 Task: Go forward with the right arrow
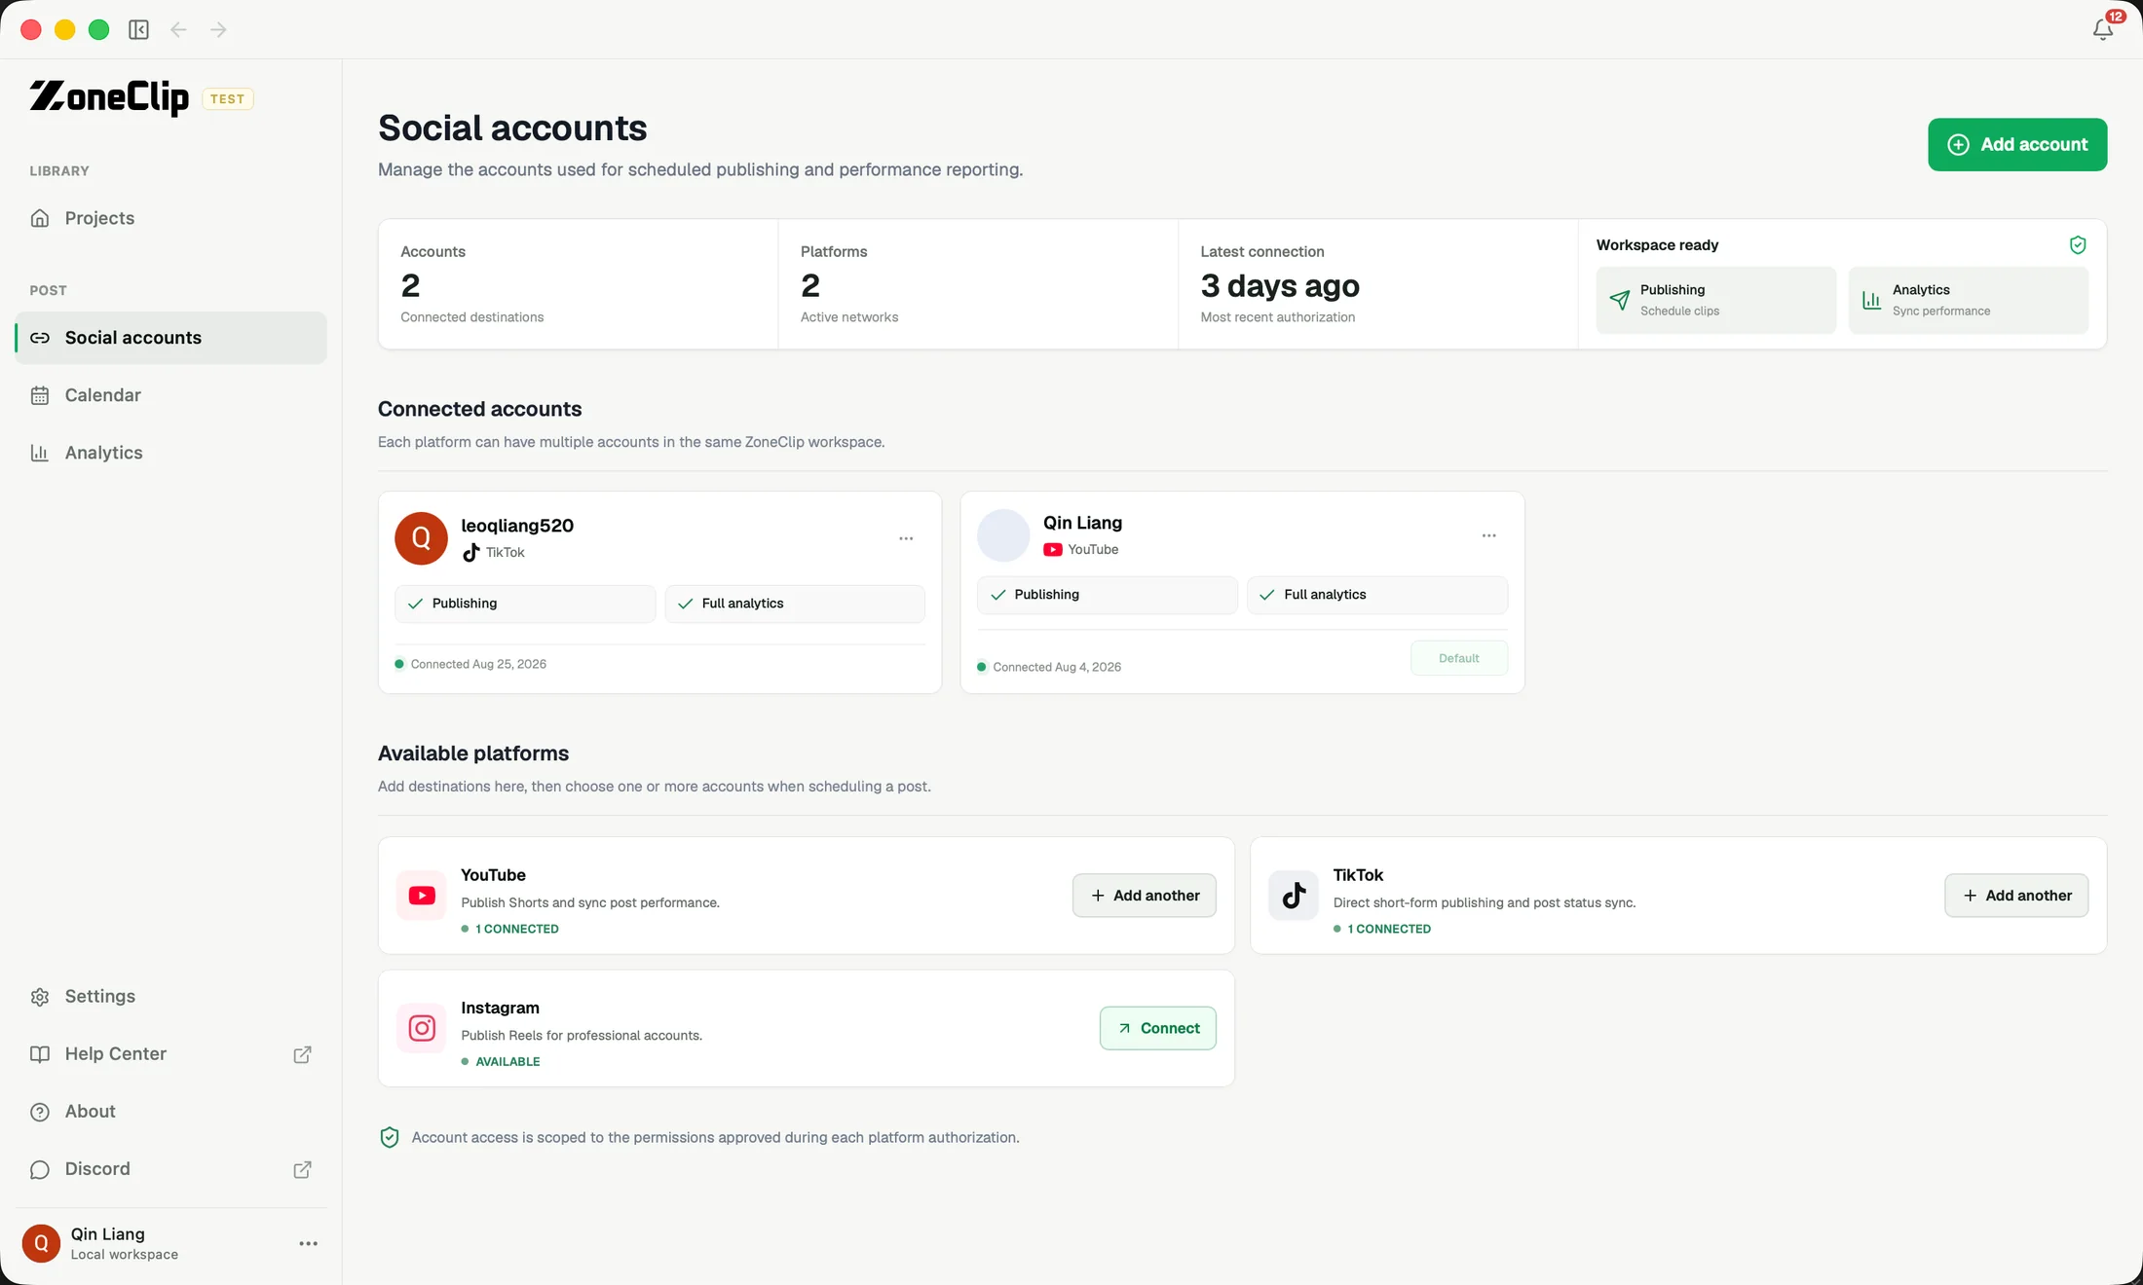coord(218,30)
